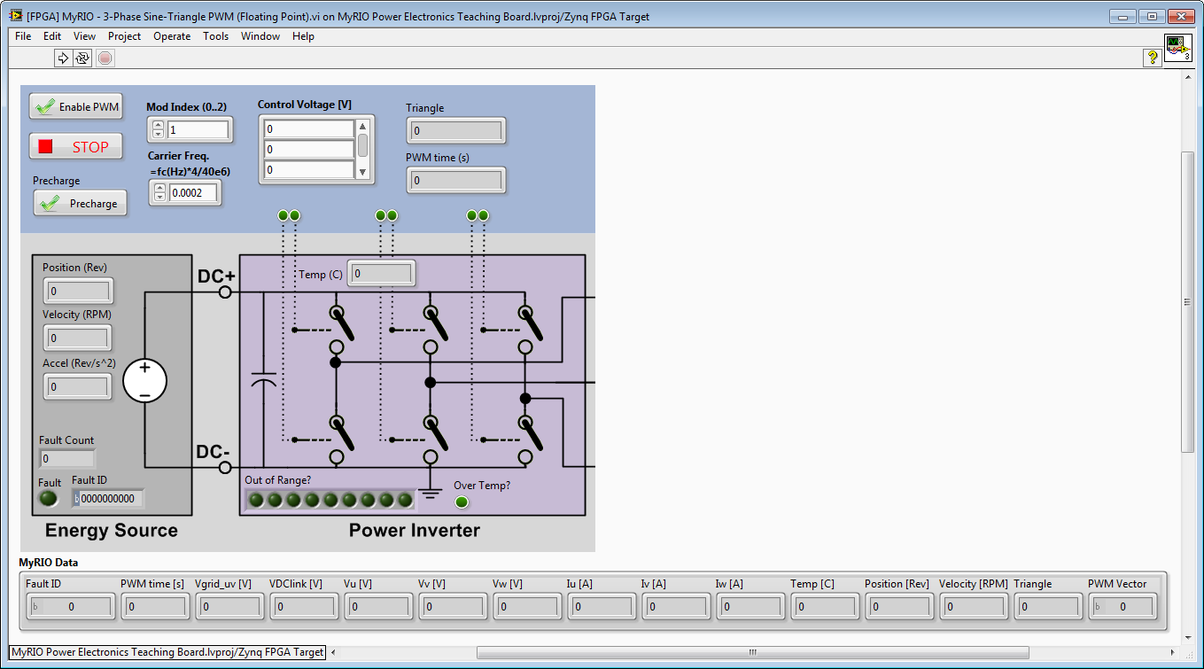Viewport: 1204px width, 669px height.
Task: Open the Tools menu
Action: pos(216,36)
